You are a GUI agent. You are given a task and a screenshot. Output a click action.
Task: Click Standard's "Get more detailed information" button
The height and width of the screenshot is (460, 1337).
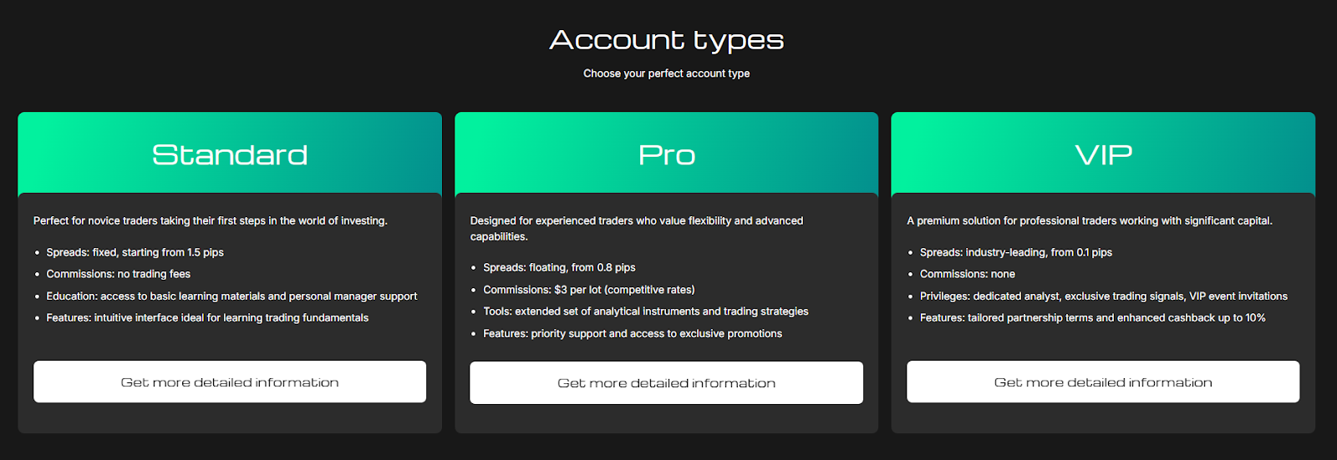pyautogui.click(x=230, y=382)
